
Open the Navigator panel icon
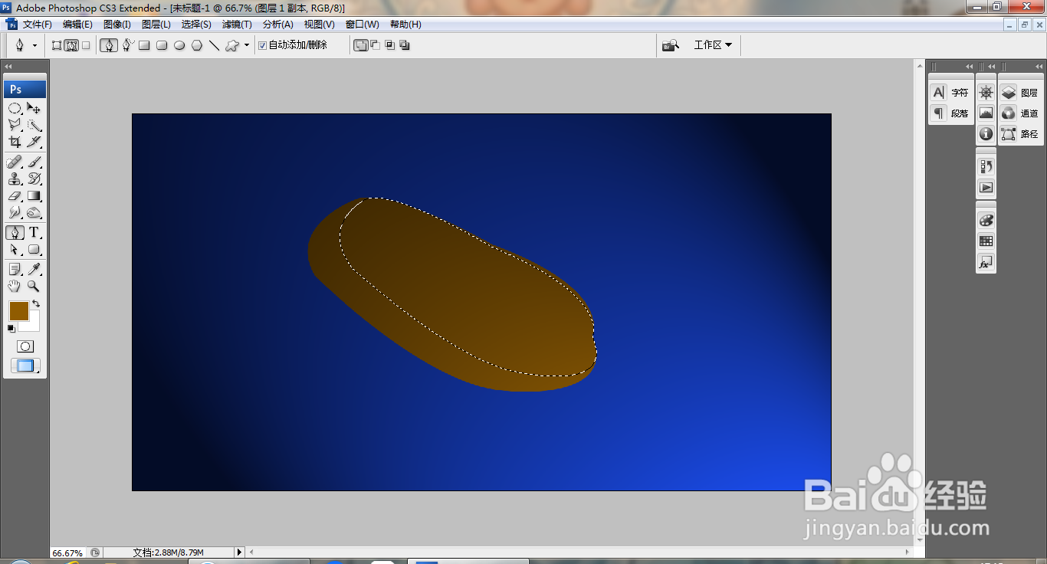(986, 93)
